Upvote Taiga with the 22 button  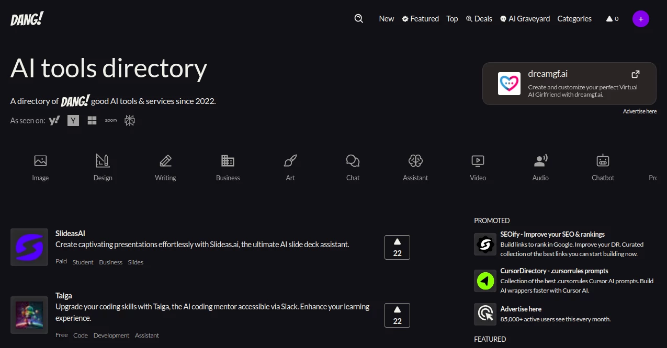pos(397,315)
